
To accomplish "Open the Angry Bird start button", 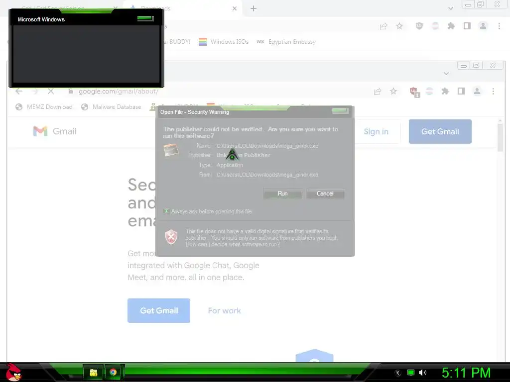I will (x=13, y=372).
